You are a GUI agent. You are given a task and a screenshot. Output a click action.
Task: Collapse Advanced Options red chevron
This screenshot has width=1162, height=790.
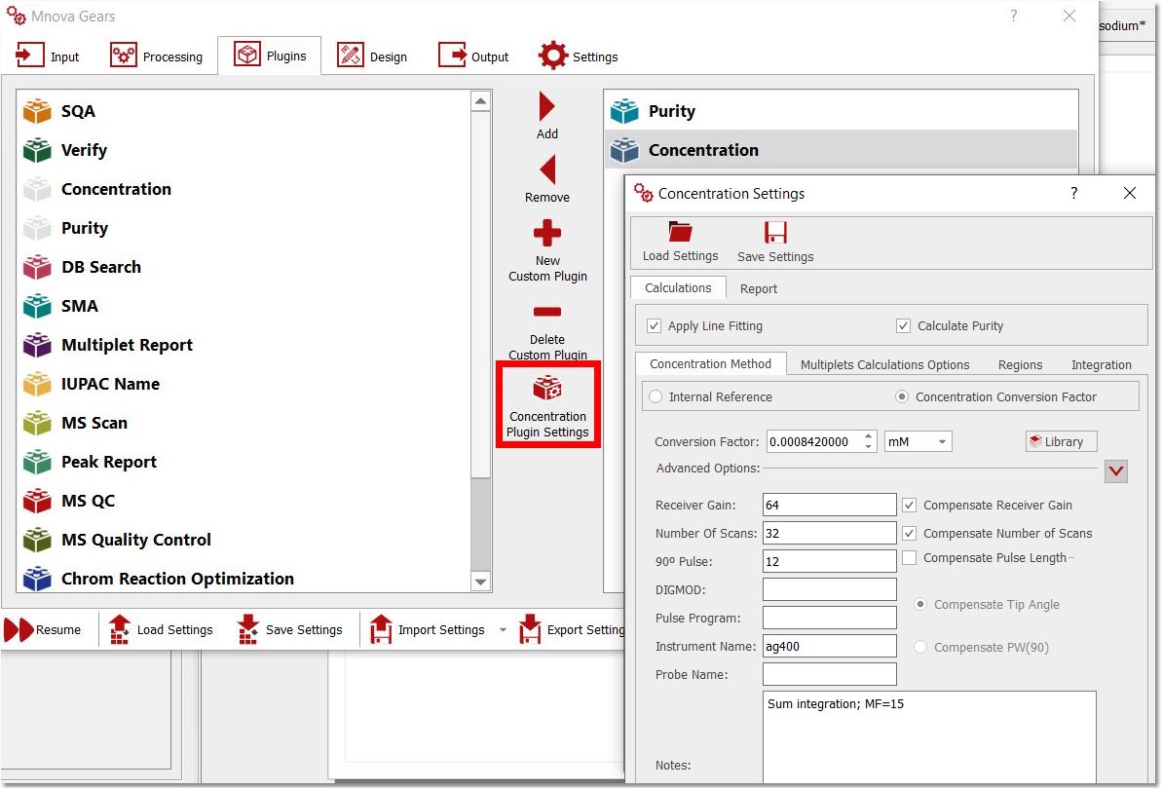coord(1116,471)
